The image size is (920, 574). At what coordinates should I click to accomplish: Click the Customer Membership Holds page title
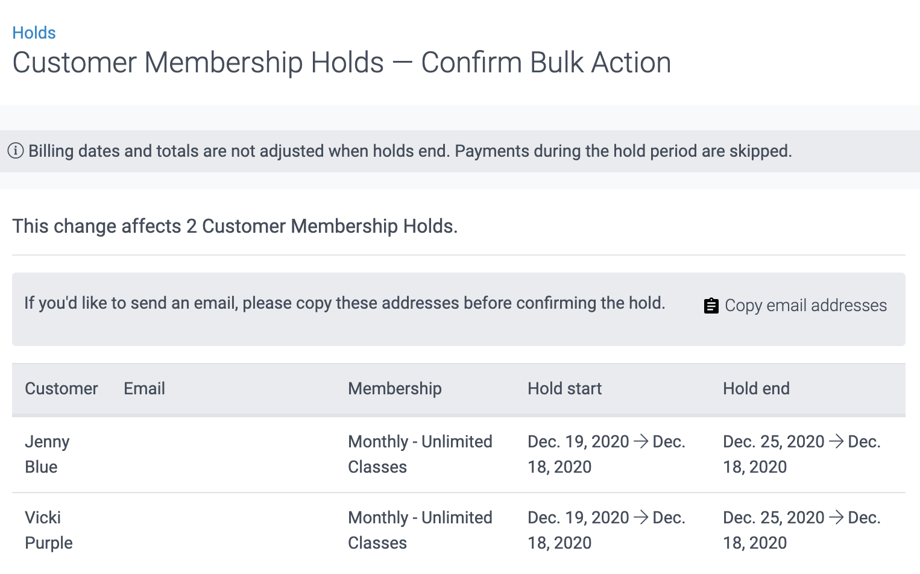coord(342,61)
